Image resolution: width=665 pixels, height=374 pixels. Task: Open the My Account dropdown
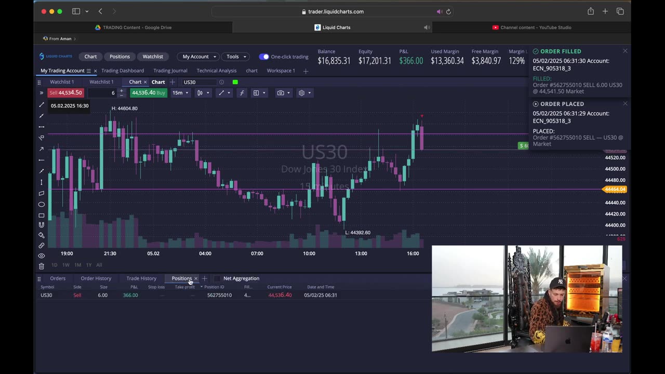(x=199, y=57)
